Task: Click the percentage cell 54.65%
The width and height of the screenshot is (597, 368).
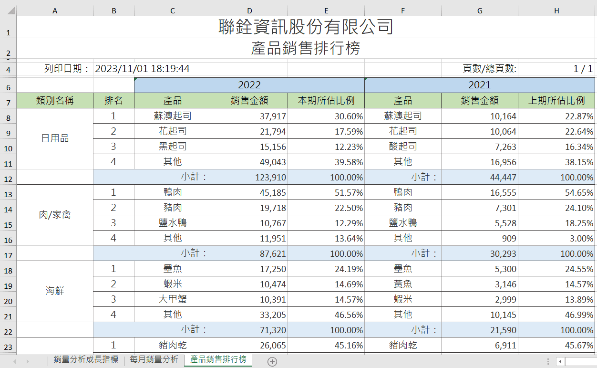Action: coord(556,192)
